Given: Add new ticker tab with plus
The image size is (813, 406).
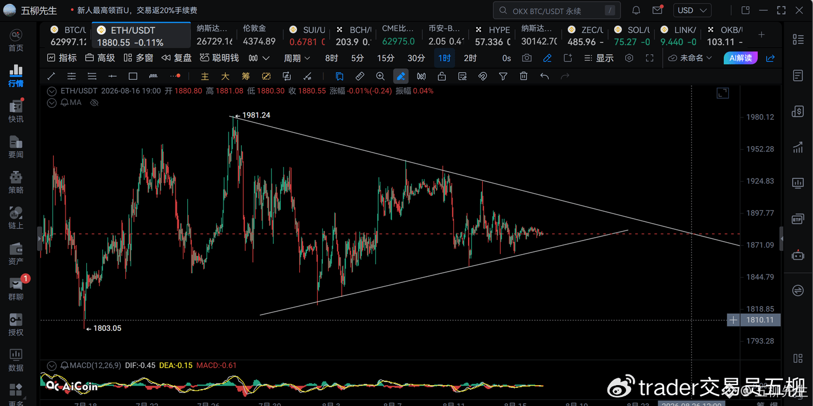Looking at the screenshot, I should tap(761, 35).
